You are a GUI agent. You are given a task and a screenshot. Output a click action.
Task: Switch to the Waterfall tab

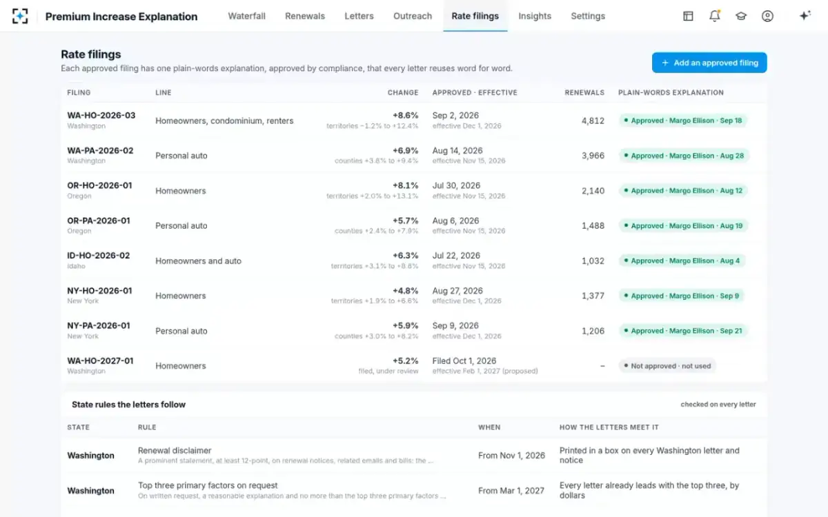[x=247, y=16]
